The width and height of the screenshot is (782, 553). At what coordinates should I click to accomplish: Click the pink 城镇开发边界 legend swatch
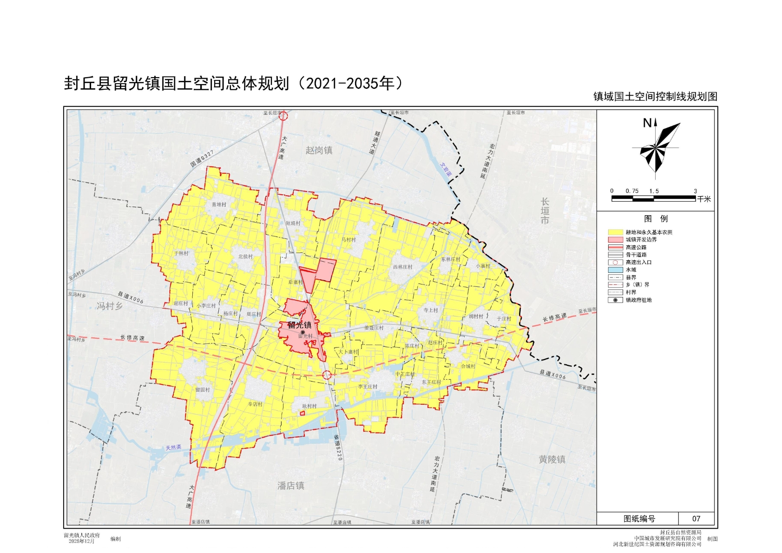point(615,239)
